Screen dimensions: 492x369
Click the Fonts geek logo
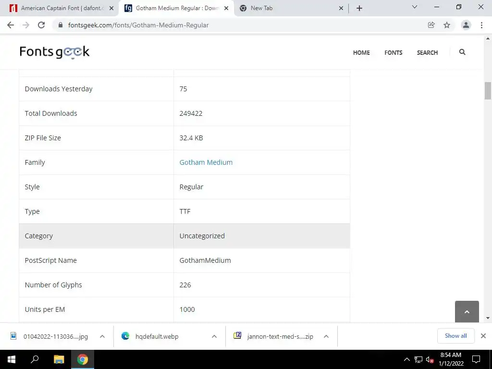55,52
